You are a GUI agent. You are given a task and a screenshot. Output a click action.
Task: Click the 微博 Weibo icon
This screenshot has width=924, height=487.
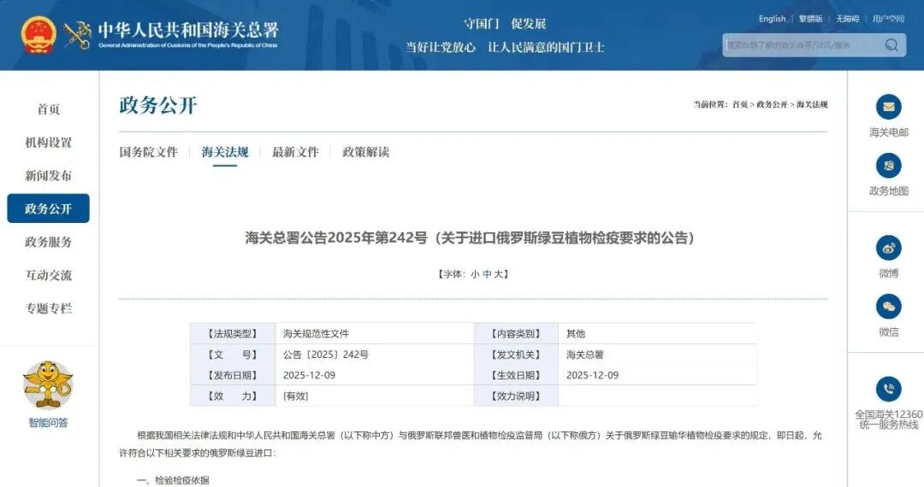coord(889,248)
